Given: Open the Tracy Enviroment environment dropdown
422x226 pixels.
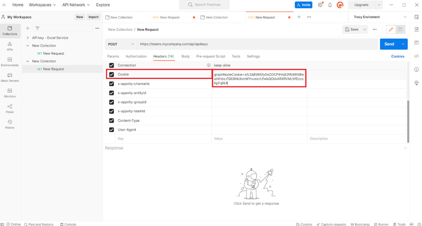Looking at the screenshot, I should coord(380,17).
